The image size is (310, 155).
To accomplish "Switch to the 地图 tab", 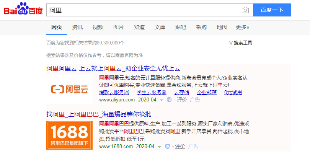I will click(x=222, y=27).
